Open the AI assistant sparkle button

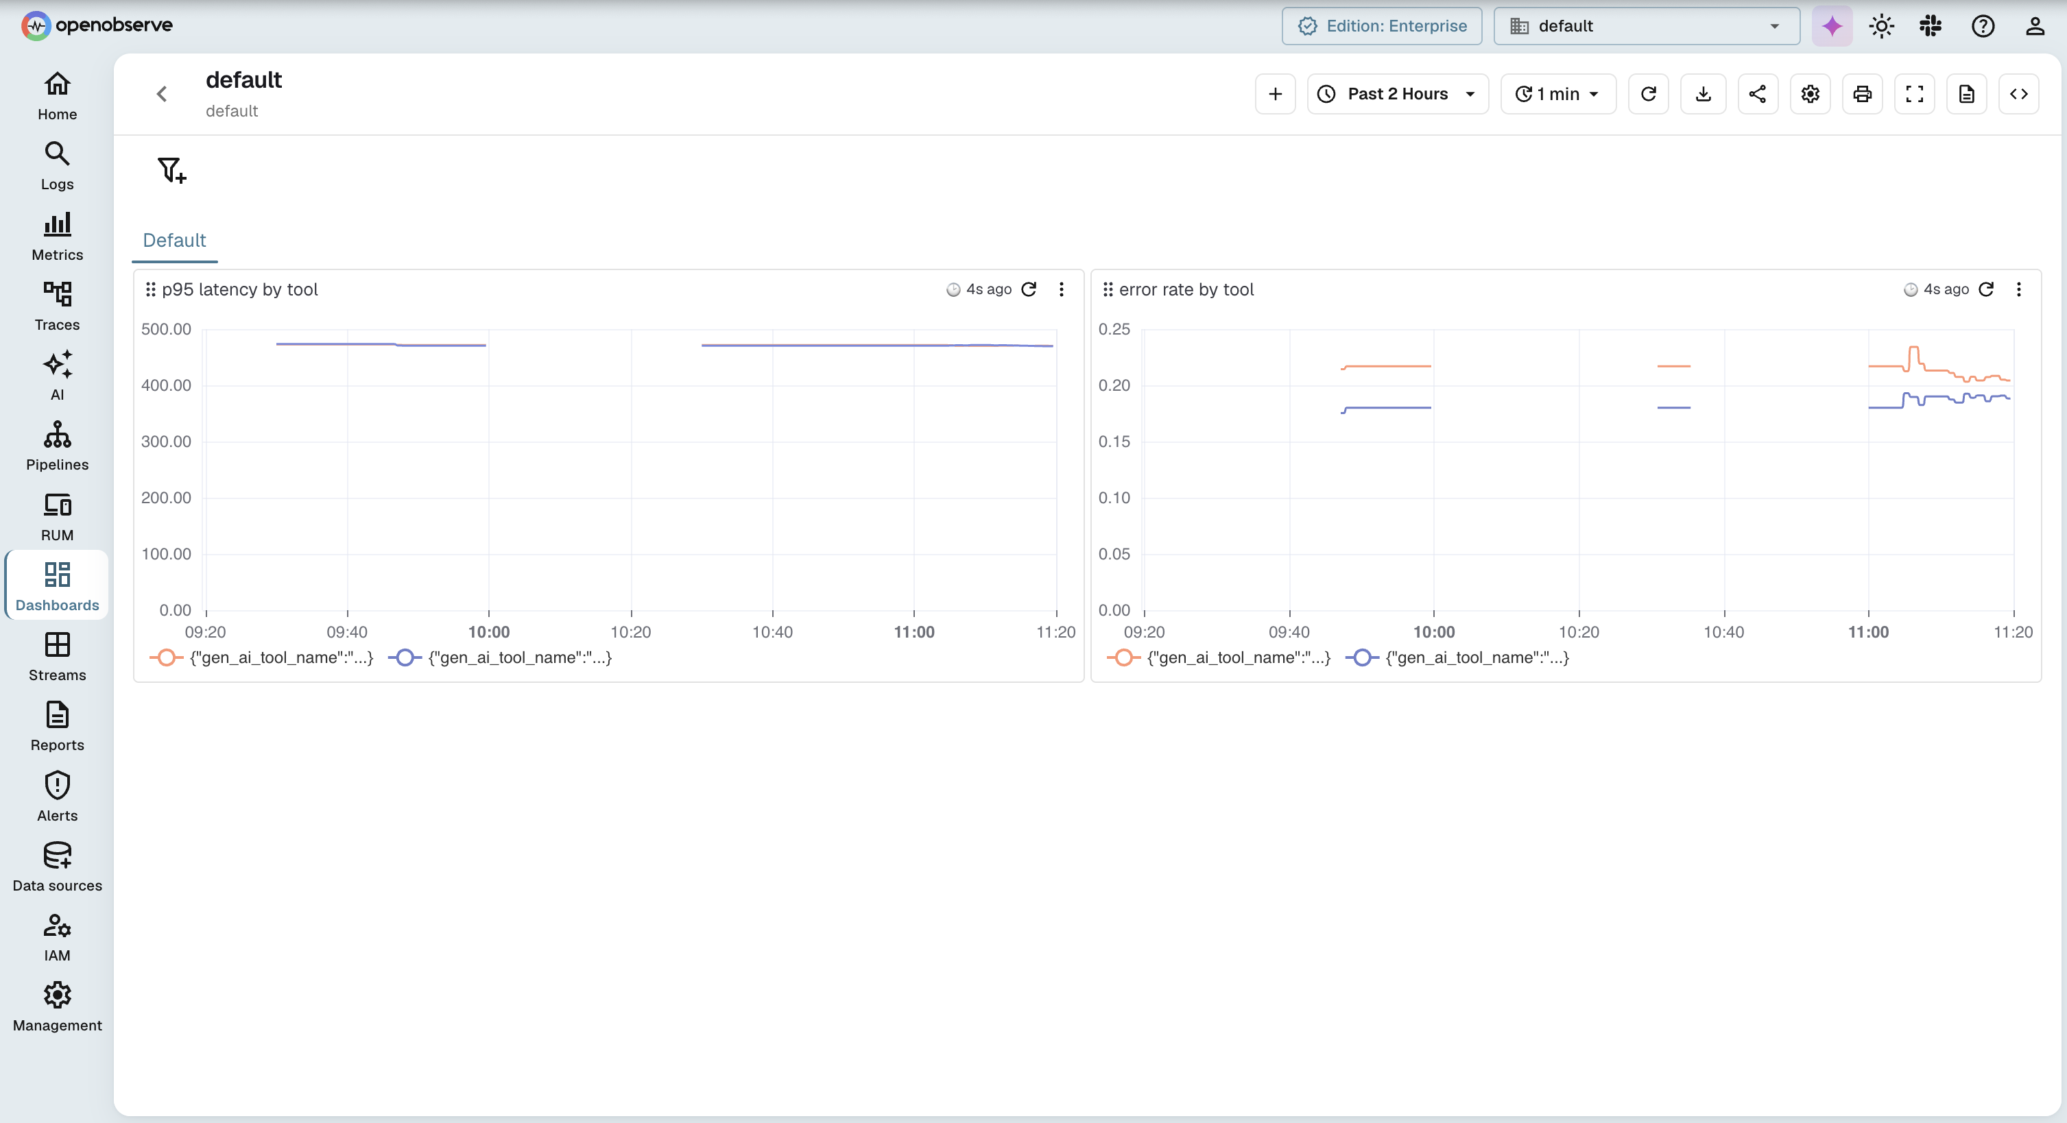[x=1832, y=25]
